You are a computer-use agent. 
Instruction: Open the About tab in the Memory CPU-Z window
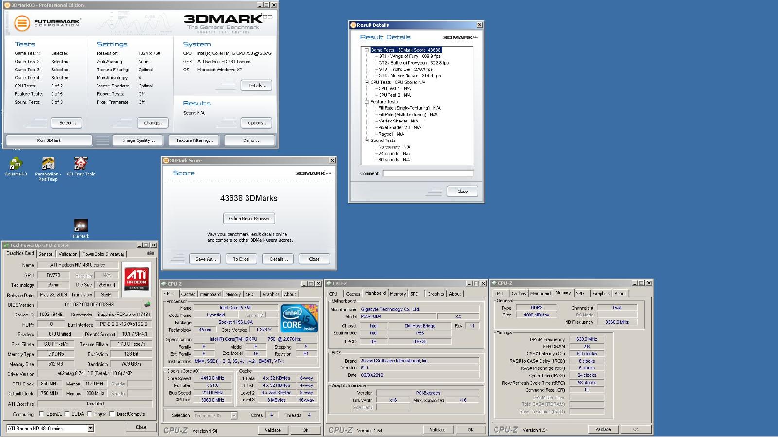[620, 293]
